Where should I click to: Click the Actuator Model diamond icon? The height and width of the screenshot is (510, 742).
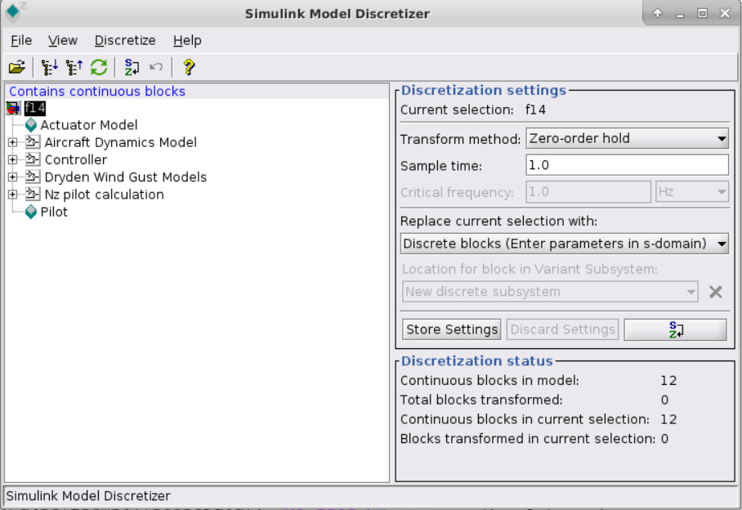pos(31,125)
